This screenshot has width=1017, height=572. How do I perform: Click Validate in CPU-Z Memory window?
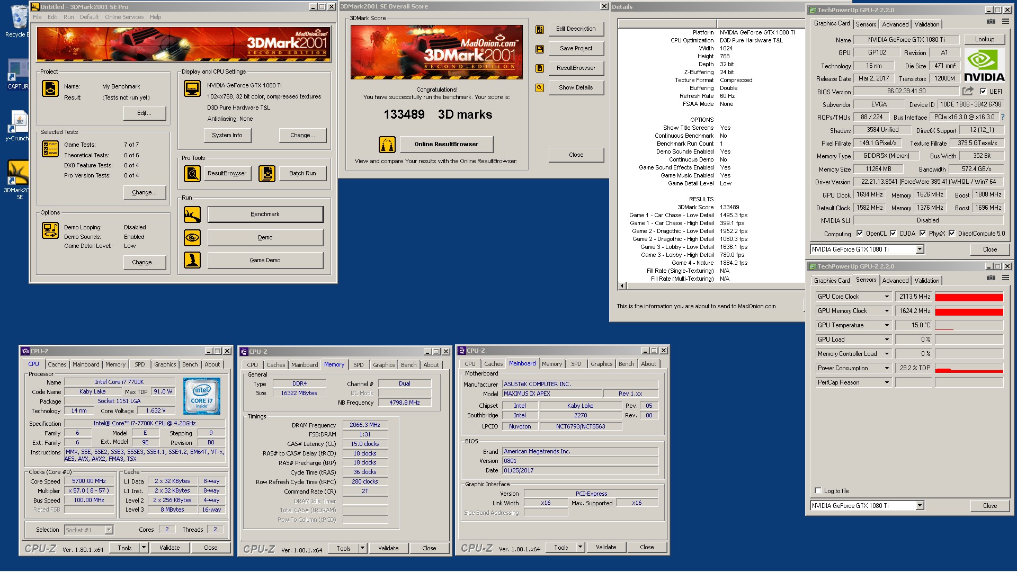(x=388, y=548)
